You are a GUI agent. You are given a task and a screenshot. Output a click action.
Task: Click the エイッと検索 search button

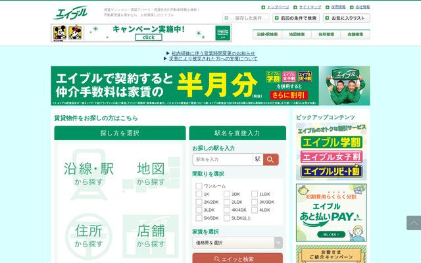[237, 259]
